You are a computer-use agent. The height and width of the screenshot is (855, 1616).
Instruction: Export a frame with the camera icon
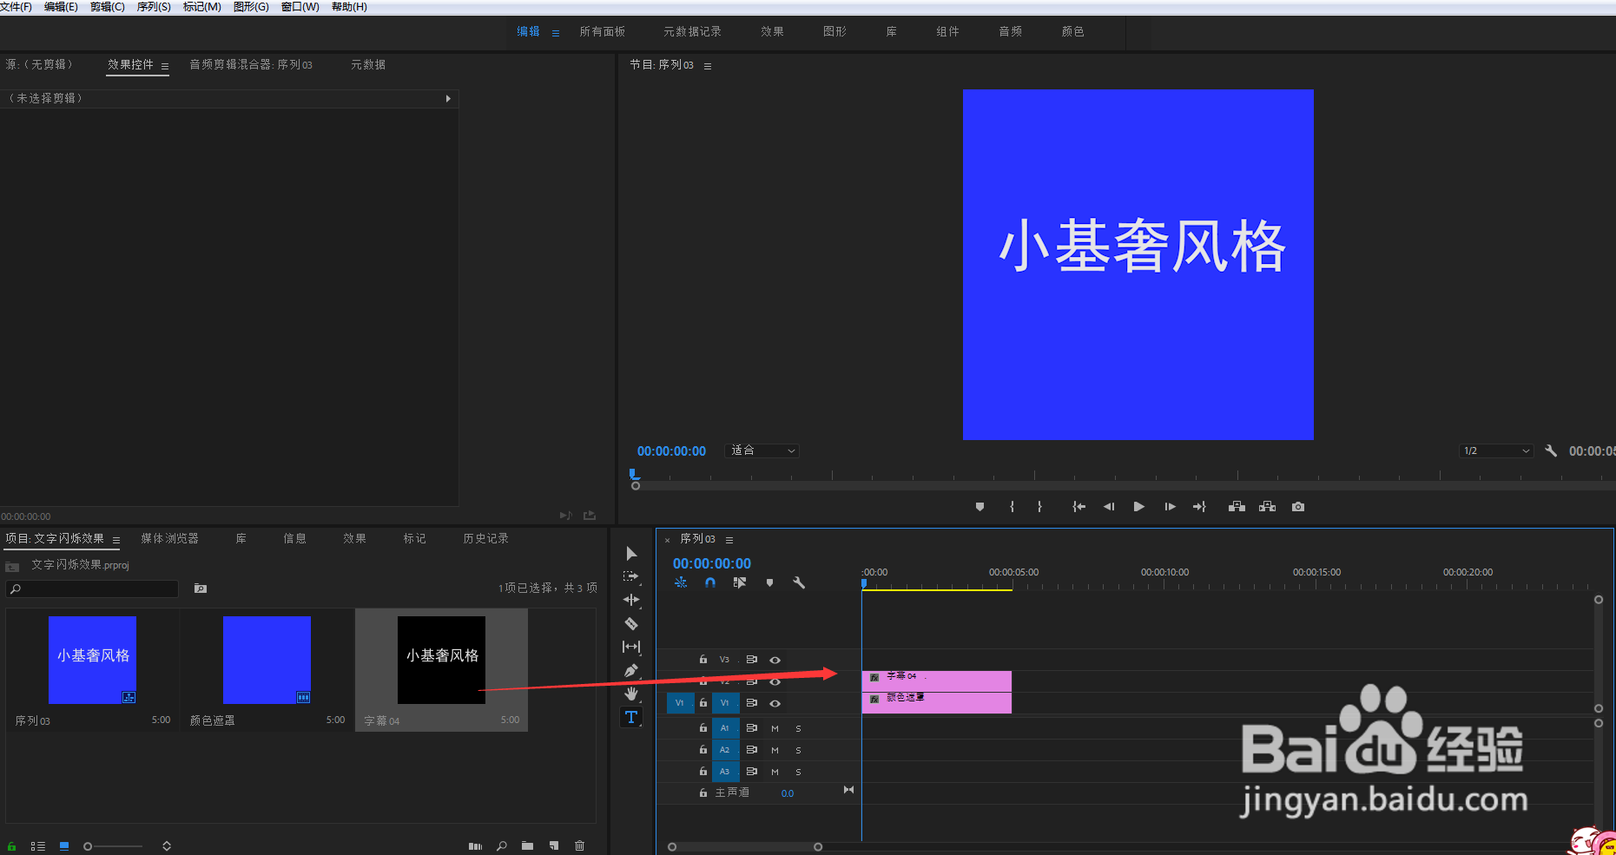coord(1298,507)
